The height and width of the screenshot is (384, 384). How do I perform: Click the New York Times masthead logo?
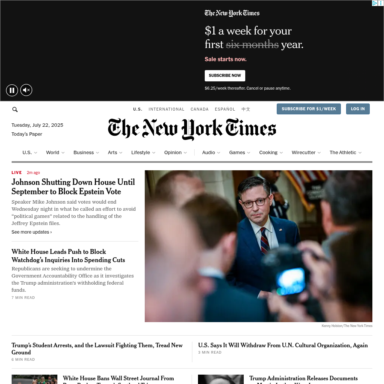tap(192, 129)
